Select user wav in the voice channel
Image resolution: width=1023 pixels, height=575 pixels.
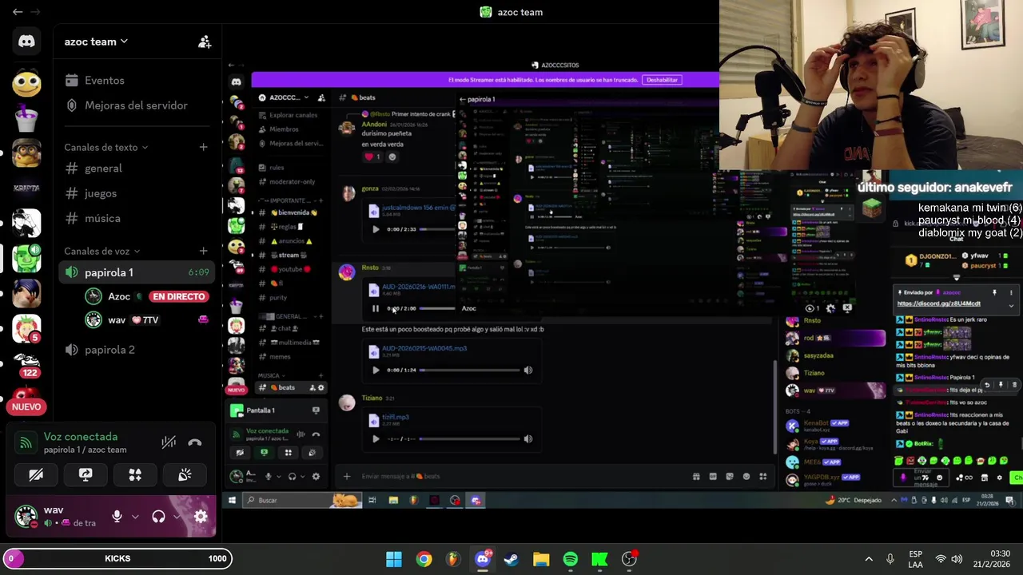point(117,320)
